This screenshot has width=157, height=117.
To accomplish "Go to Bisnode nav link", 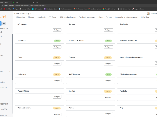I will (x=31, y=17).
